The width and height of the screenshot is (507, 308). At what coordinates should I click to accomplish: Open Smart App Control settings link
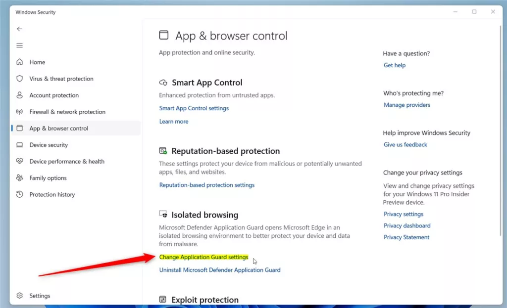(194, 108)
